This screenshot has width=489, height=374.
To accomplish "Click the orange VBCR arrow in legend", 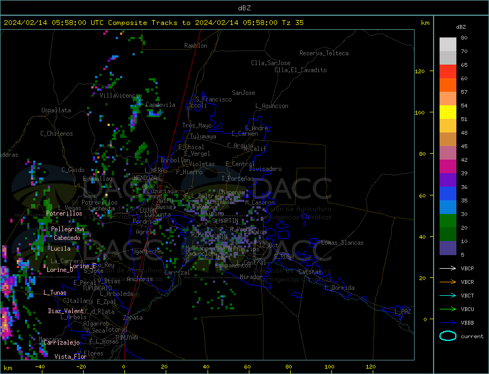I will click(448, 282).
